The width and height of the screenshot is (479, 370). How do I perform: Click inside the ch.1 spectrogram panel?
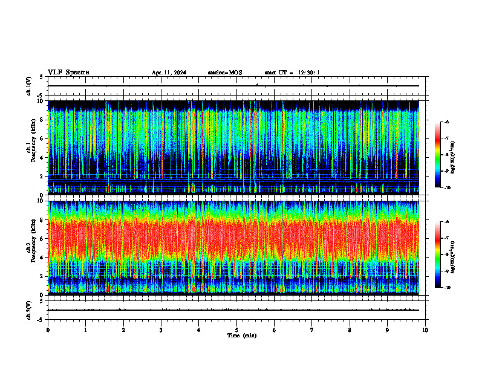click(x=233, y=148)
